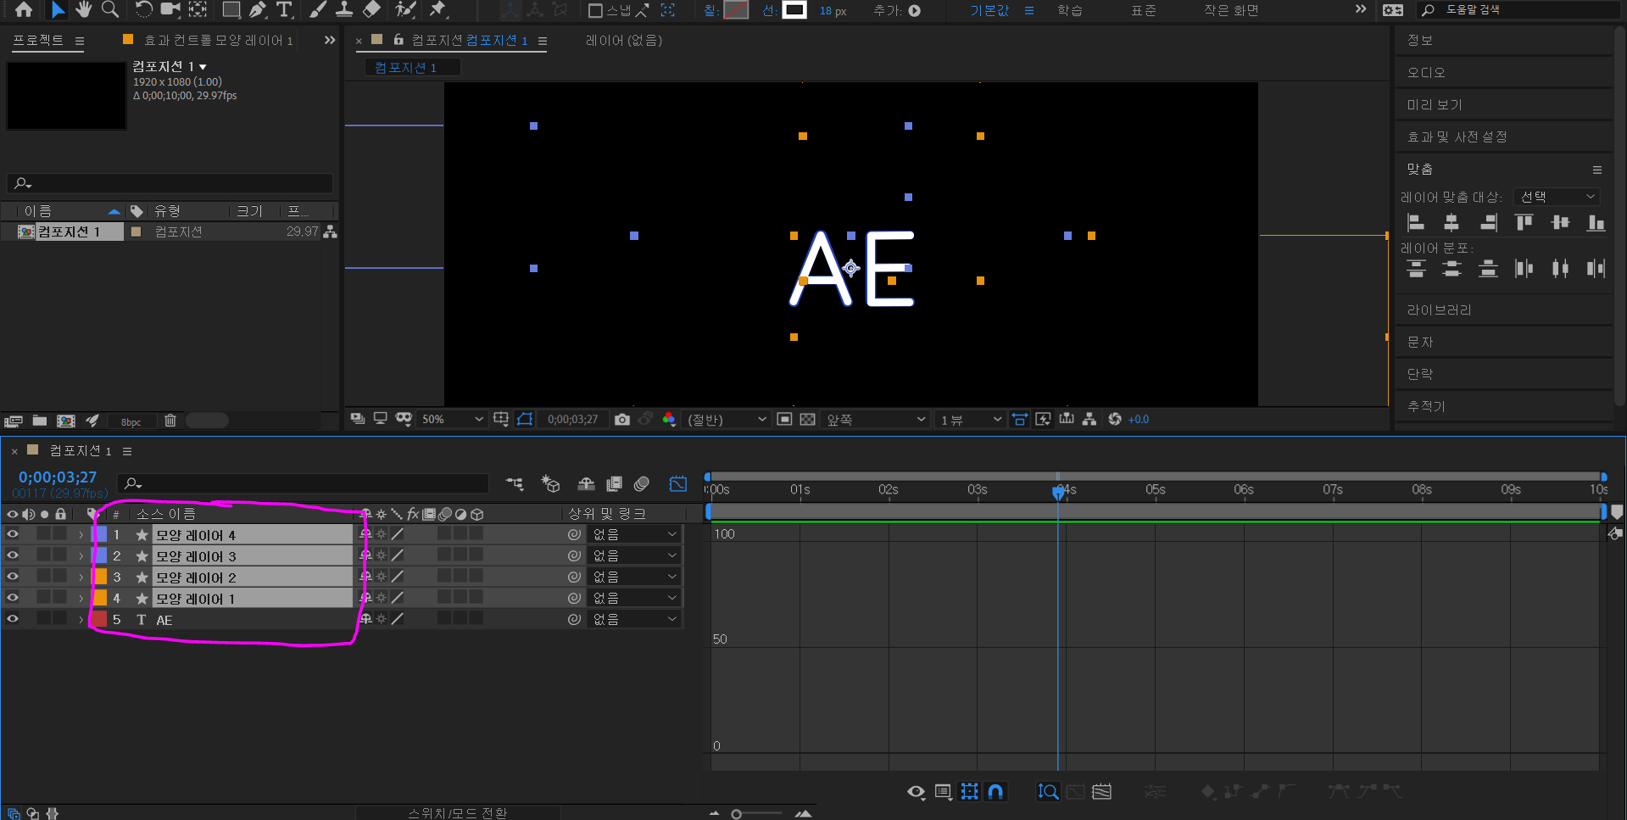Screen dimensions: 1627x820
Task: Open parent dropdown for 모양 레이어 3
Action: [x=635, y=555]
